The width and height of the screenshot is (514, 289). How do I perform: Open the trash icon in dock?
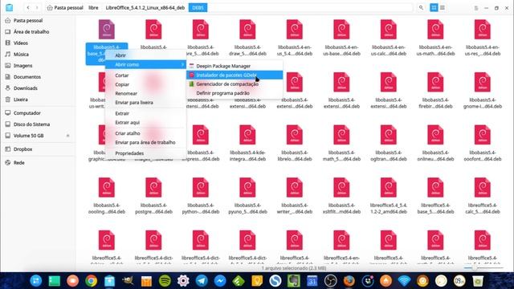478,281
